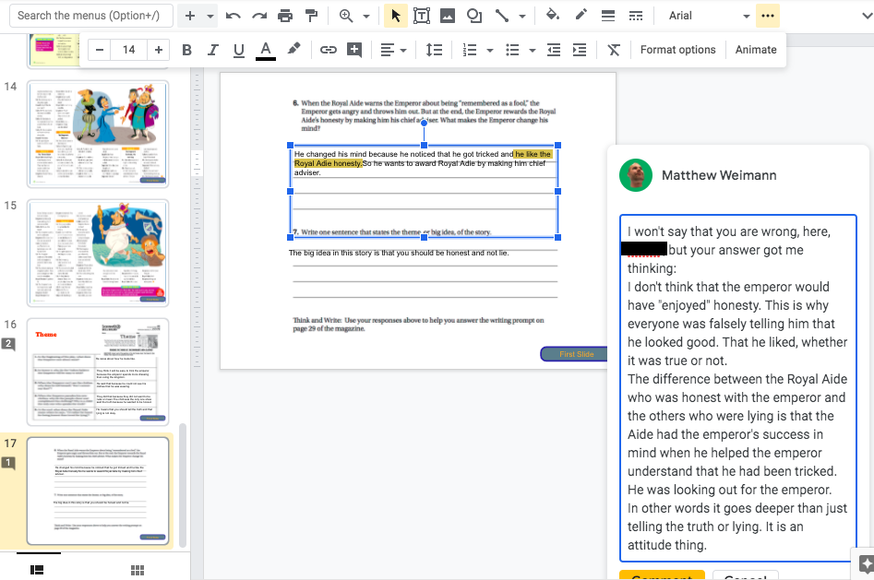The width and height of the screenshot is (874, 580).
Task: Open the text color picker
Action: click(x=266, y=50)
